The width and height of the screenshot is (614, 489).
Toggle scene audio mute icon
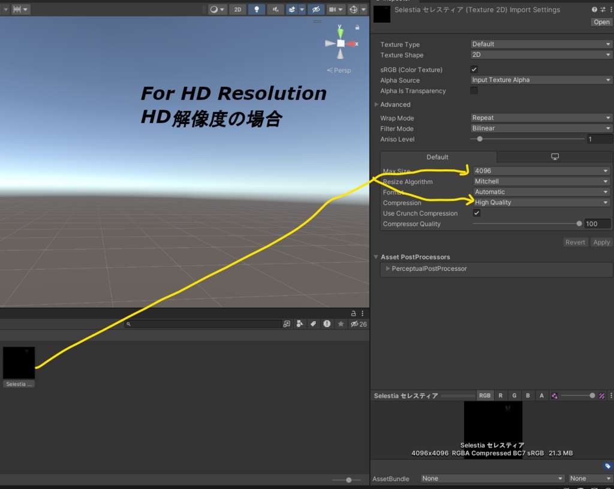click(x=276, y=10)
